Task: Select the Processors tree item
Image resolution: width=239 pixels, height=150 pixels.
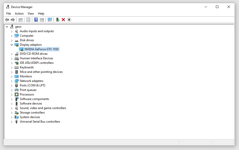Action: click(27, 94)
